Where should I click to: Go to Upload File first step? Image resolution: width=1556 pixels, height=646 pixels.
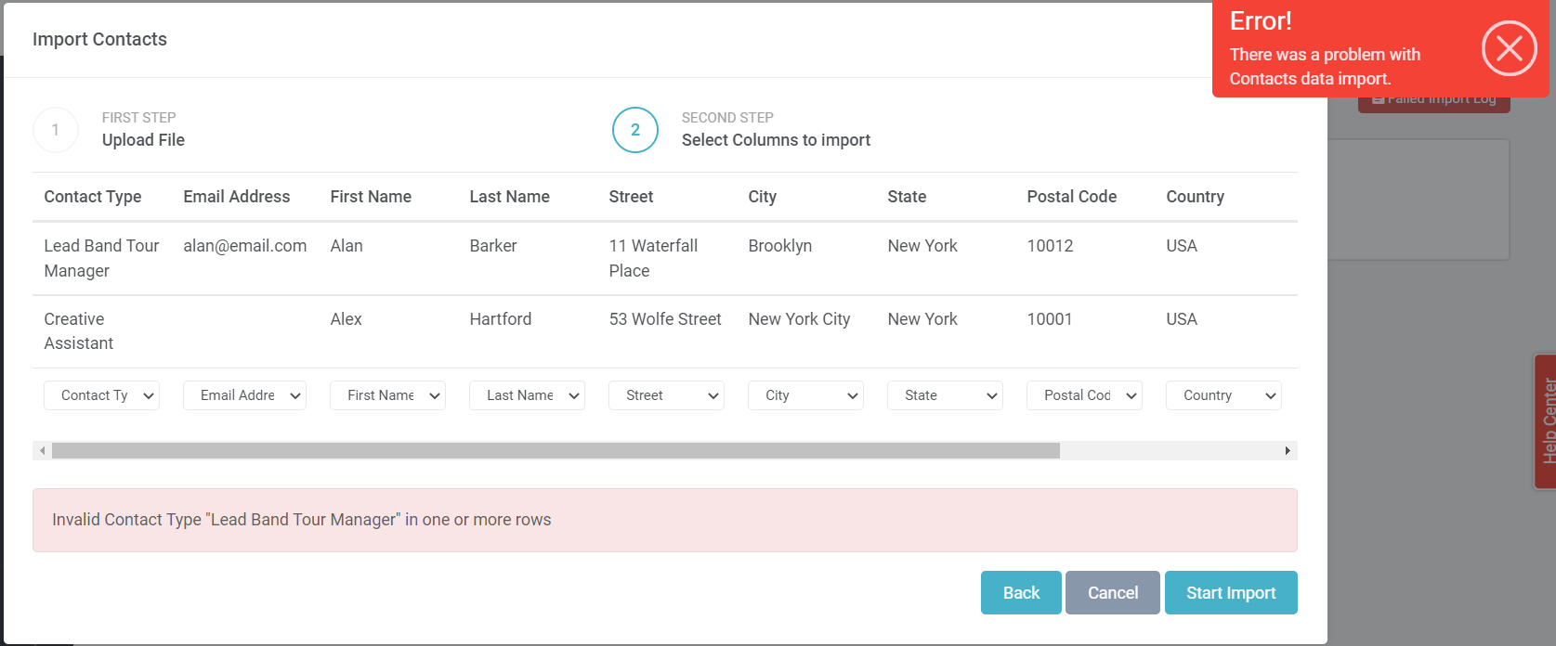coord(143,140)
